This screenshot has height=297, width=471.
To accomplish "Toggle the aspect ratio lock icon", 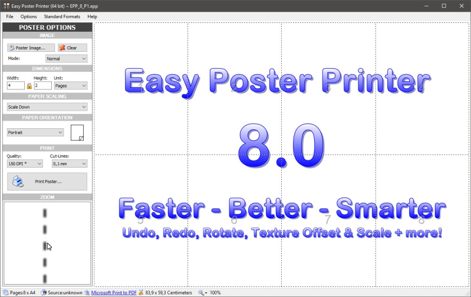I will pyautogui.click(x=29, y=86).
